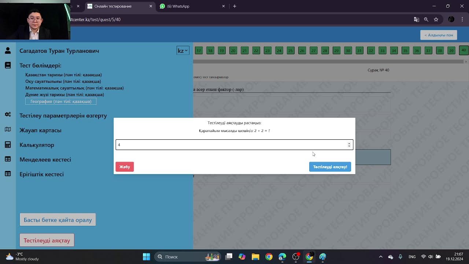The width and height of the screenshot is (469, 264).
Task: Select География test section
Action: (x=61, y=101)
